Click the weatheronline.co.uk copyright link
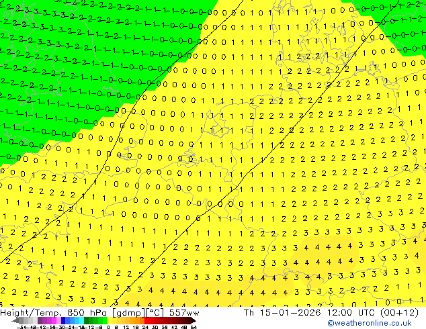426x329 pixels. tap(370, 323)
